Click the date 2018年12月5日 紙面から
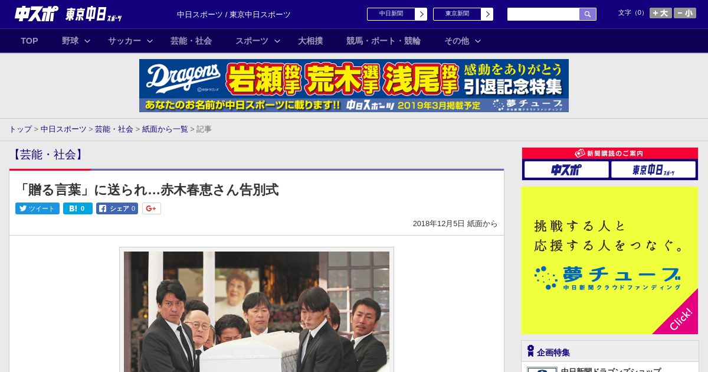The height and width of the screenshot is (372, 708). point(455,224)
